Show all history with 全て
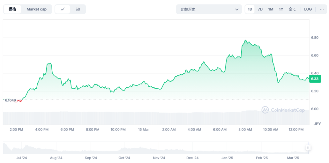 pyautogui.click(x=292, y=9)
